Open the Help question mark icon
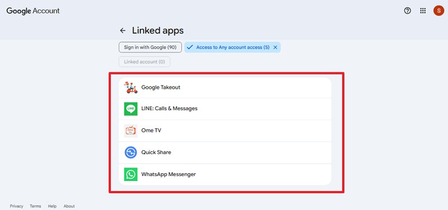Viewport: 448px width, 210px height. pos(408,11)
